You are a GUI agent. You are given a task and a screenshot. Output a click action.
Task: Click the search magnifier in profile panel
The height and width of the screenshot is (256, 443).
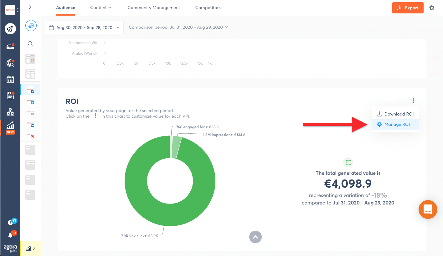tap(30, 44)
